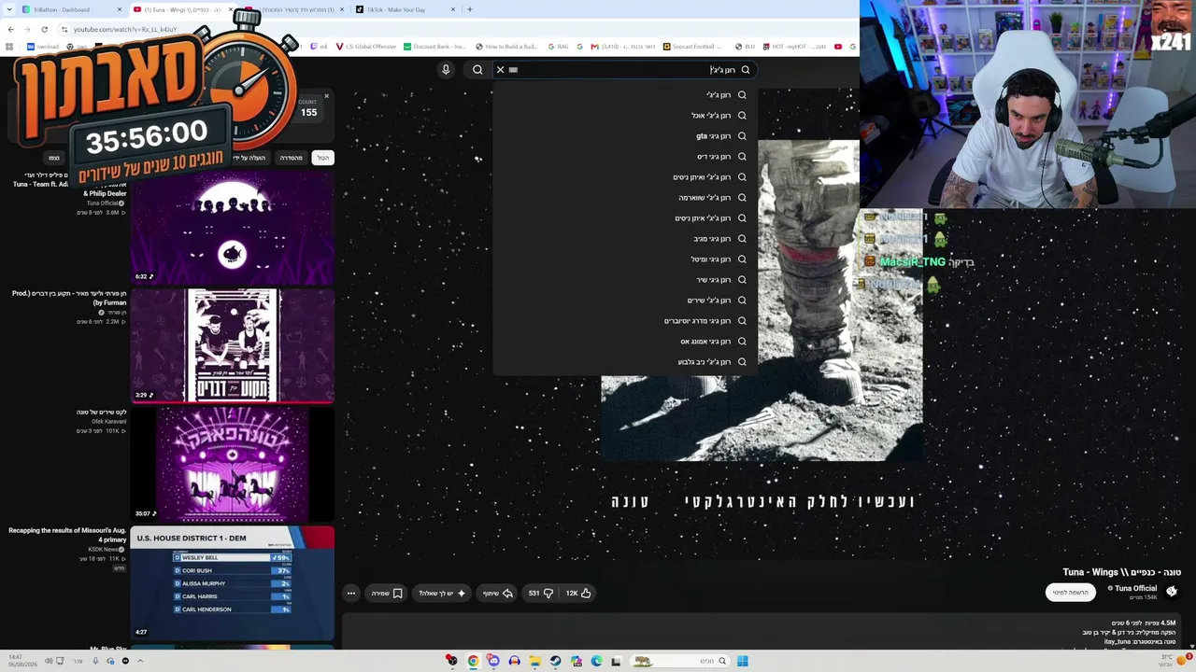Select the 'מהסדרה' filter chip
Screen dimensions: 1196x672
pyautogui.click(x=292, y=158)
